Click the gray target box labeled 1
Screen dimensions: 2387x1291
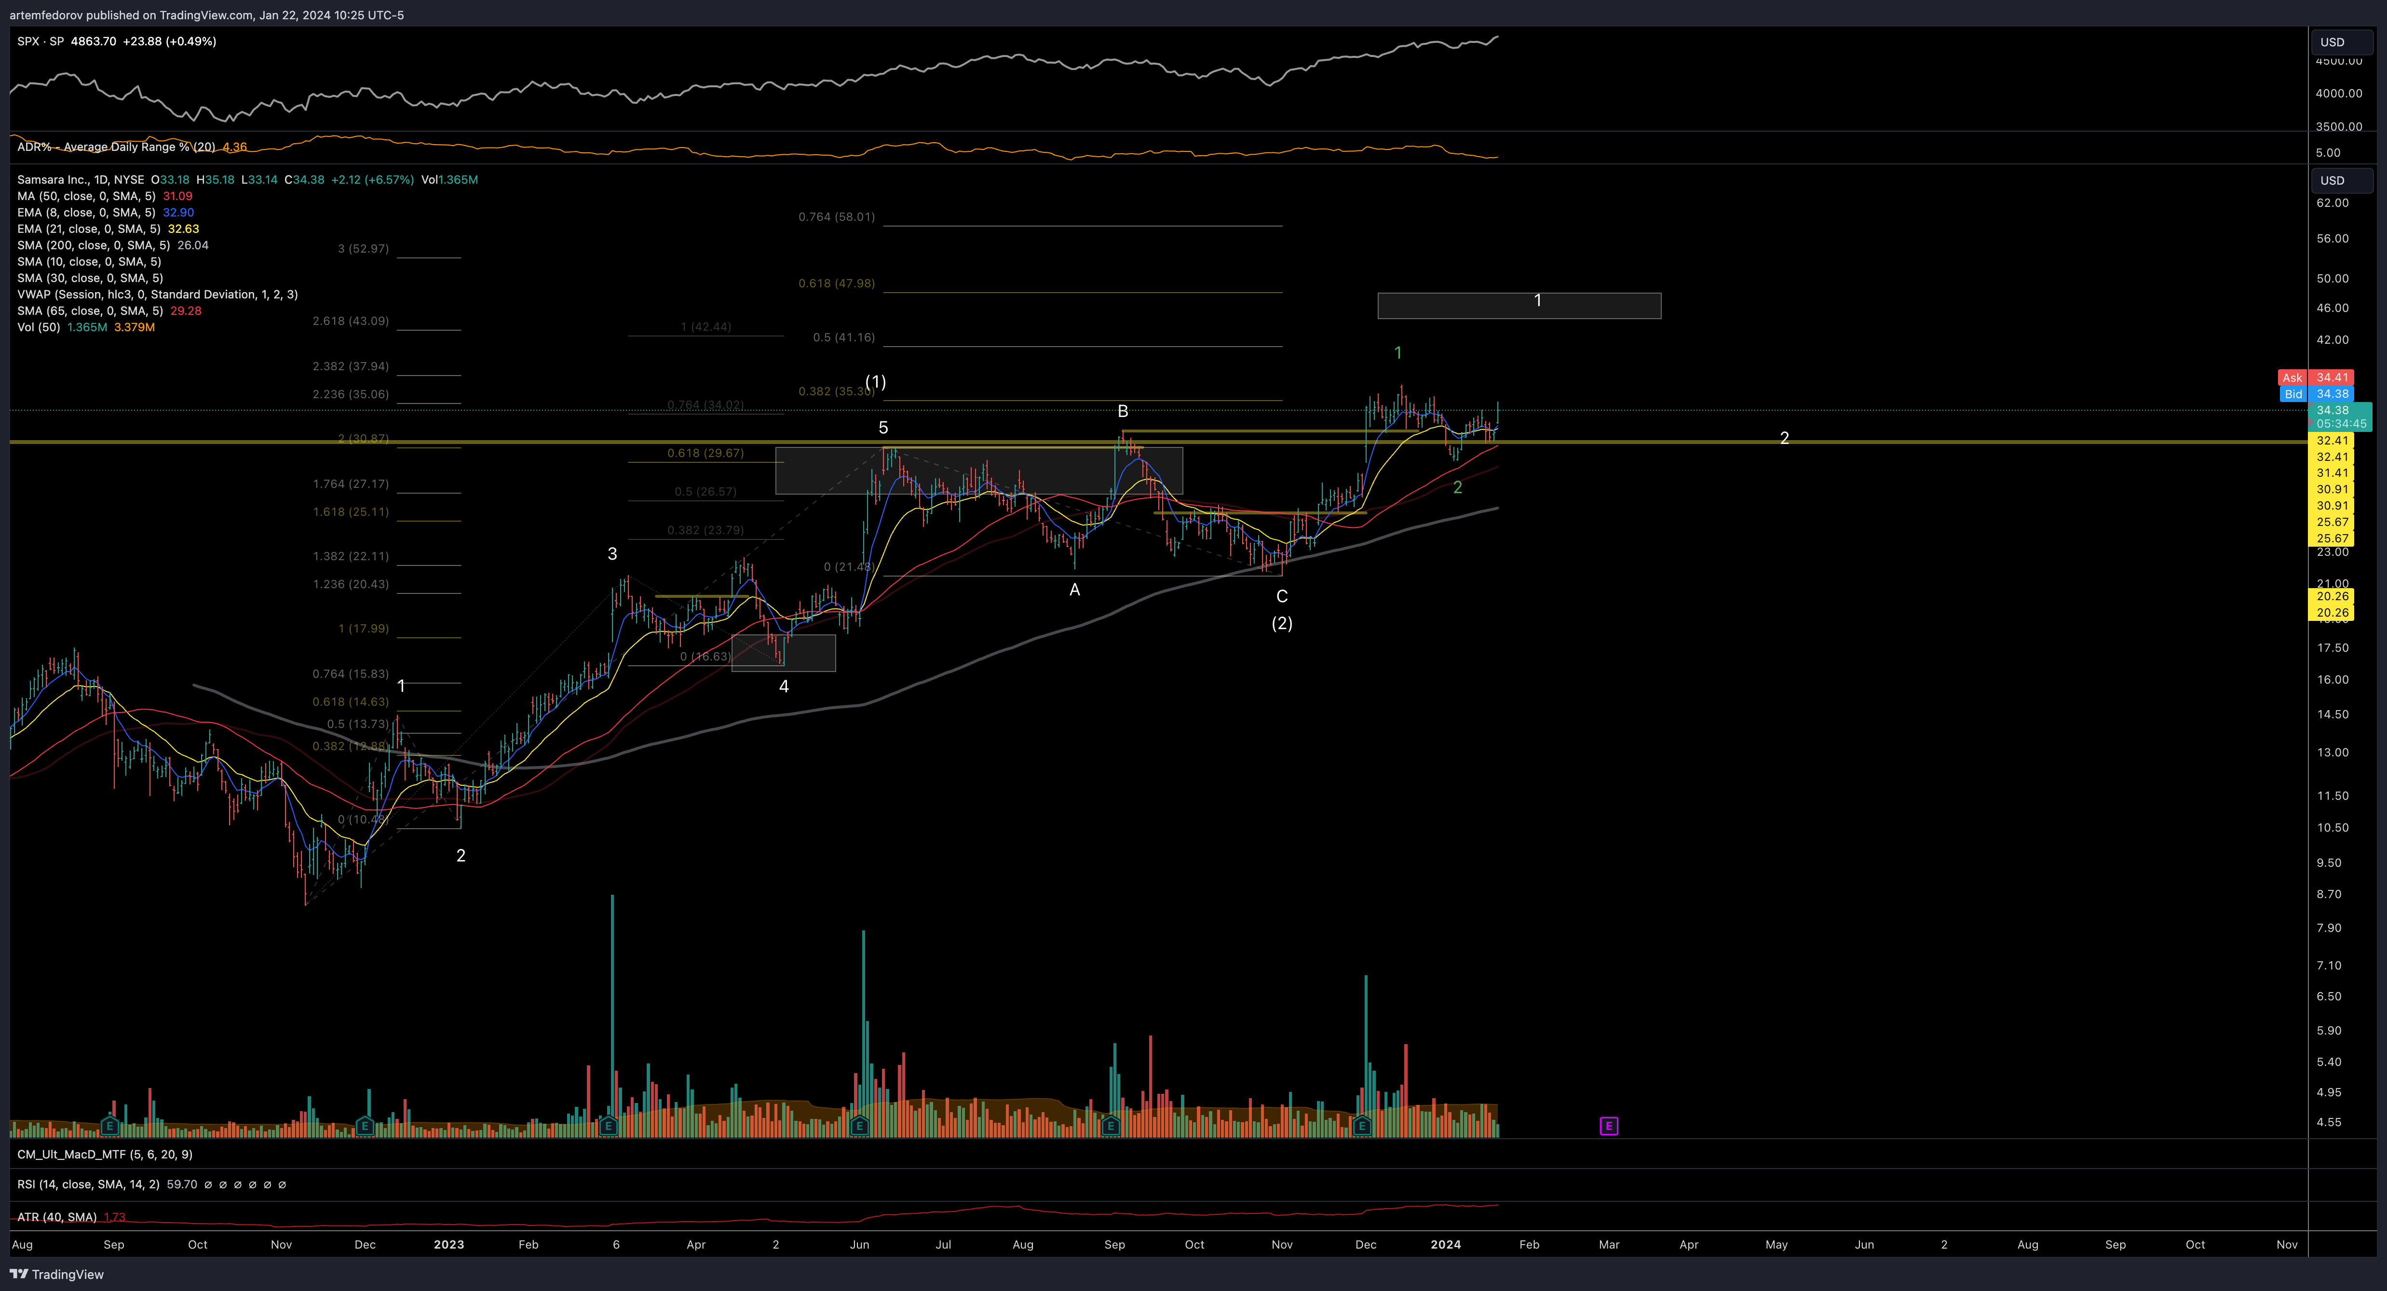point(1519,306)
